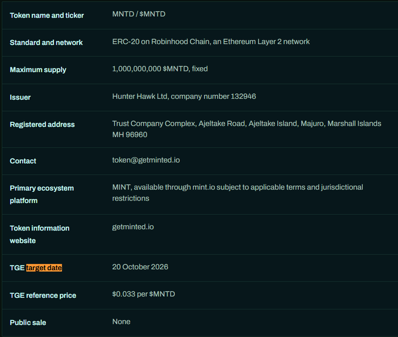This screenshot has width=398, height=337.
Task: Click the 'Issuer' row label
Action: click(x=20, y=97)
